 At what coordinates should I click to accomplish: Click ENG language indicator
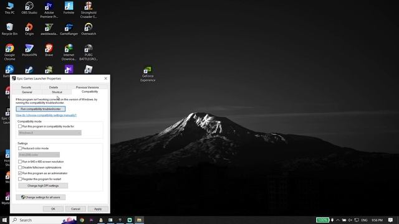(364, 220)
